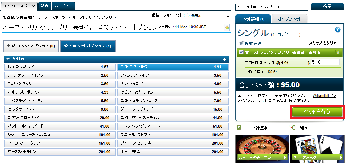The image size is (347, 164).
Task: Click the blue help question mark icon
Action: (337, 30)
